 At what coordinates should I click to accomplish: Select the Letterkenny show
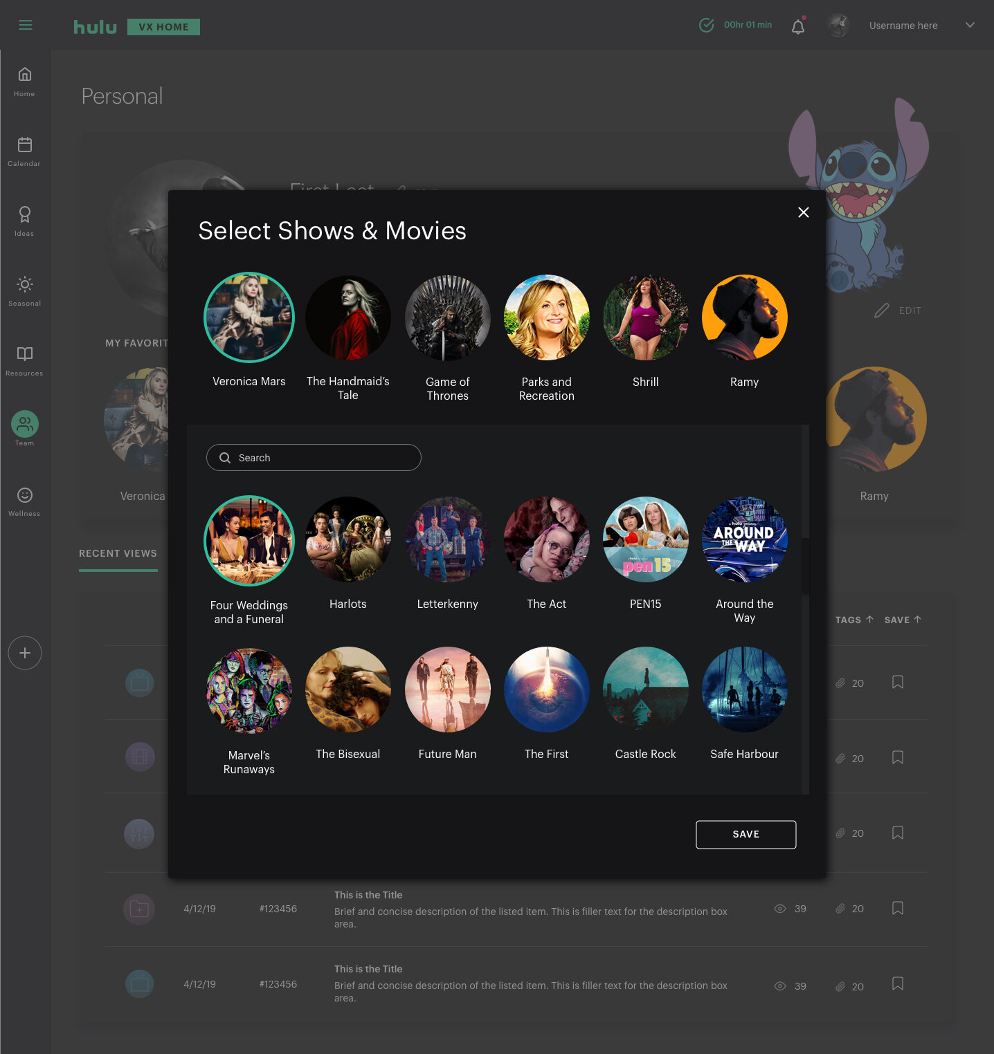point(448,539)
